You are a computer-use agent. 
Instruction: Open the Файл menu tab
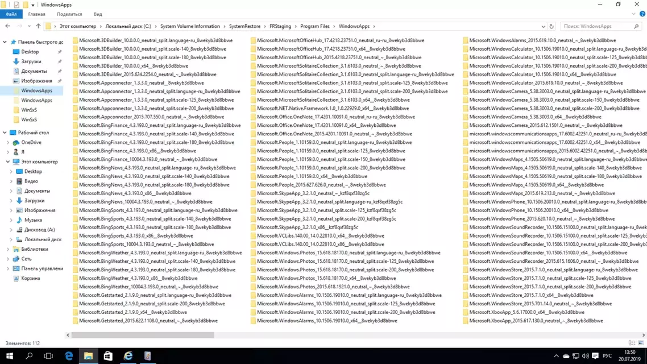point(11,14)
